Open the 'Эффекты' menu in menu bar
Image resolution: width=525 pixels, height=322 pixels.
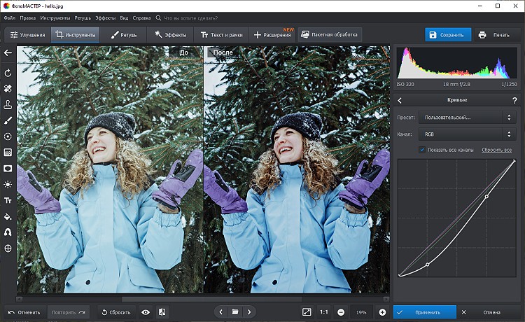[106, 17]
